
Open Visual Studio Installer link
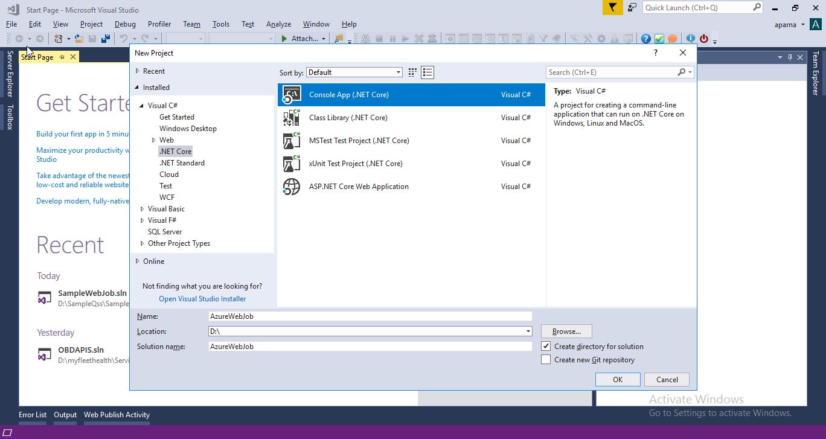click(x=202, y=299)
